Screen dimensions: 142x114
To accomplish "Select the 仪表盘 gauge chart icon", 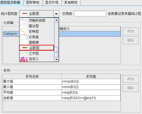I will coord(24,37).
